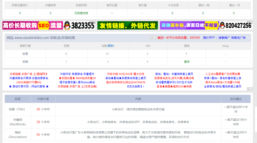The image size is (257, 143).
Task: Click the 最近一月 value 0
Action: coord(234,13)
